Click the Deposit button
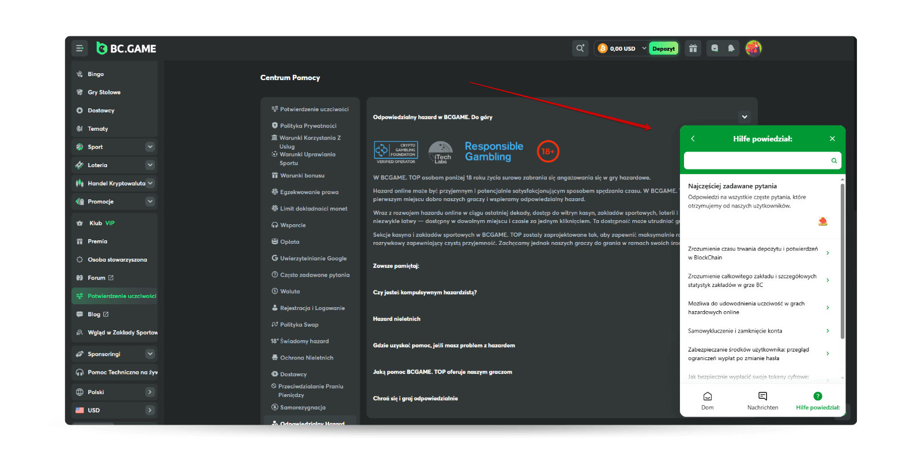922x461 pixels. pos(664,48)
